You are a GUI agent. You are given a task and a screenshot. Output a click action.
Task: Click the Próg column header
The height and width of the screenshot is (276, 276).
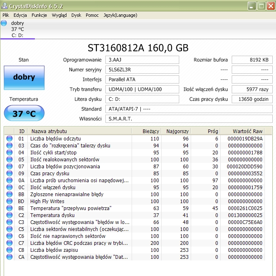click(x=206, y=131)
